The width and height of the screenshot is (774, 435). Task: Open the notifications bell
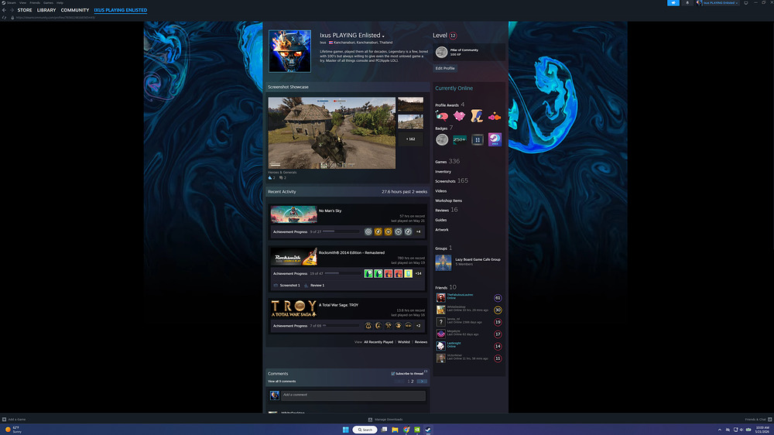(x=687, y=3)
